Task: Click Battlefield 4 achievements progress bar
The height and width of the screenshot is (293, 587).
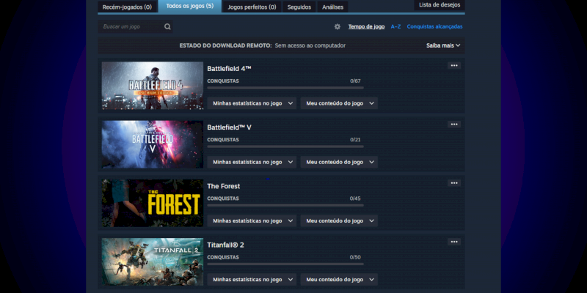Action: (285, 88)
